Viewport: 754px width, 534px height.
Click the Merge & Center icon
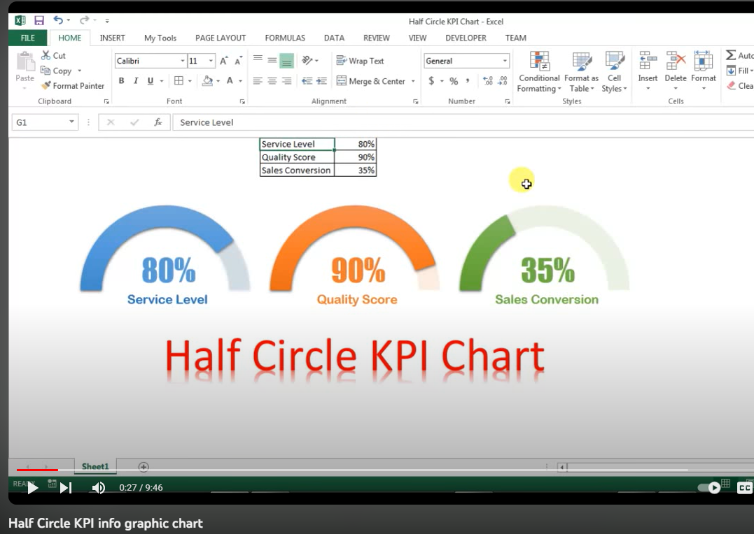342,81
